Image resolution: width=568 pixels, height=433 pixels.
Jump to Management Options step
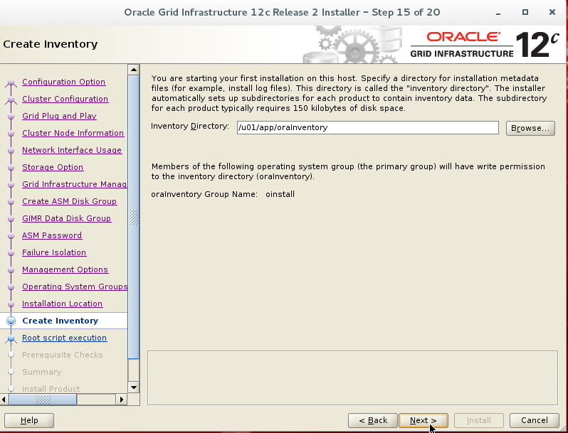(65, 269)
